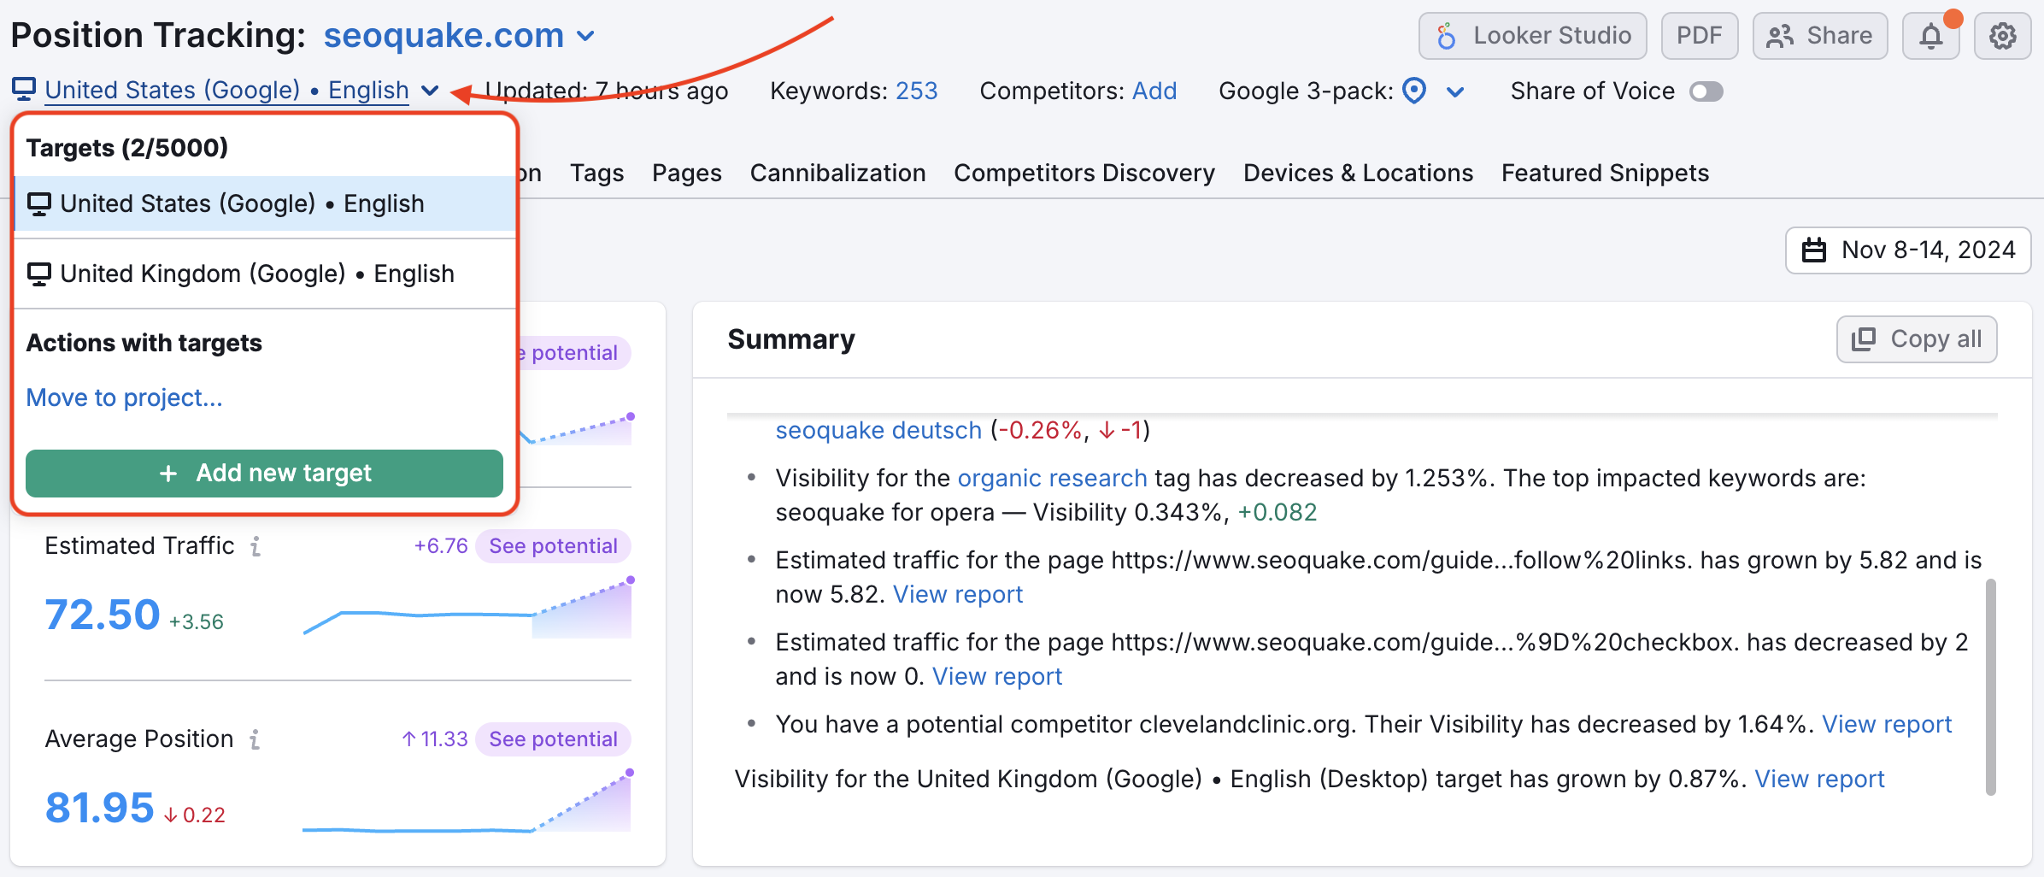
Task: Click View report after follow%20links traffic
Action: [957, 594]
